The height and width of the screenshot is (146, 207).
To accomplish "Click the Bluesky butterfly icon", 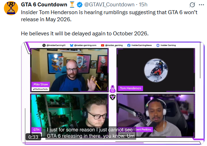I will [72, 45].
